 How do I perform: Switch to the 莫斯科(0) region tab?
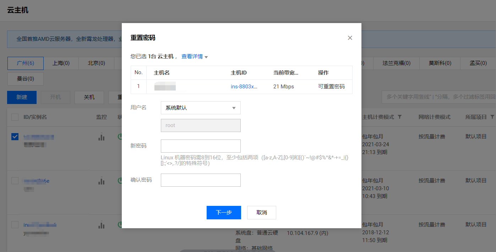[440, 63]
